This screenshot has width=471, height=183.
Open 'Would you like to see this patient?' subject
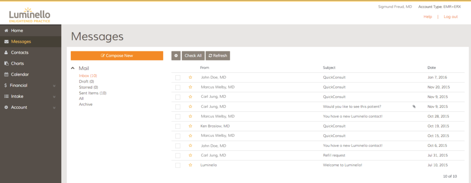[351, 106]
